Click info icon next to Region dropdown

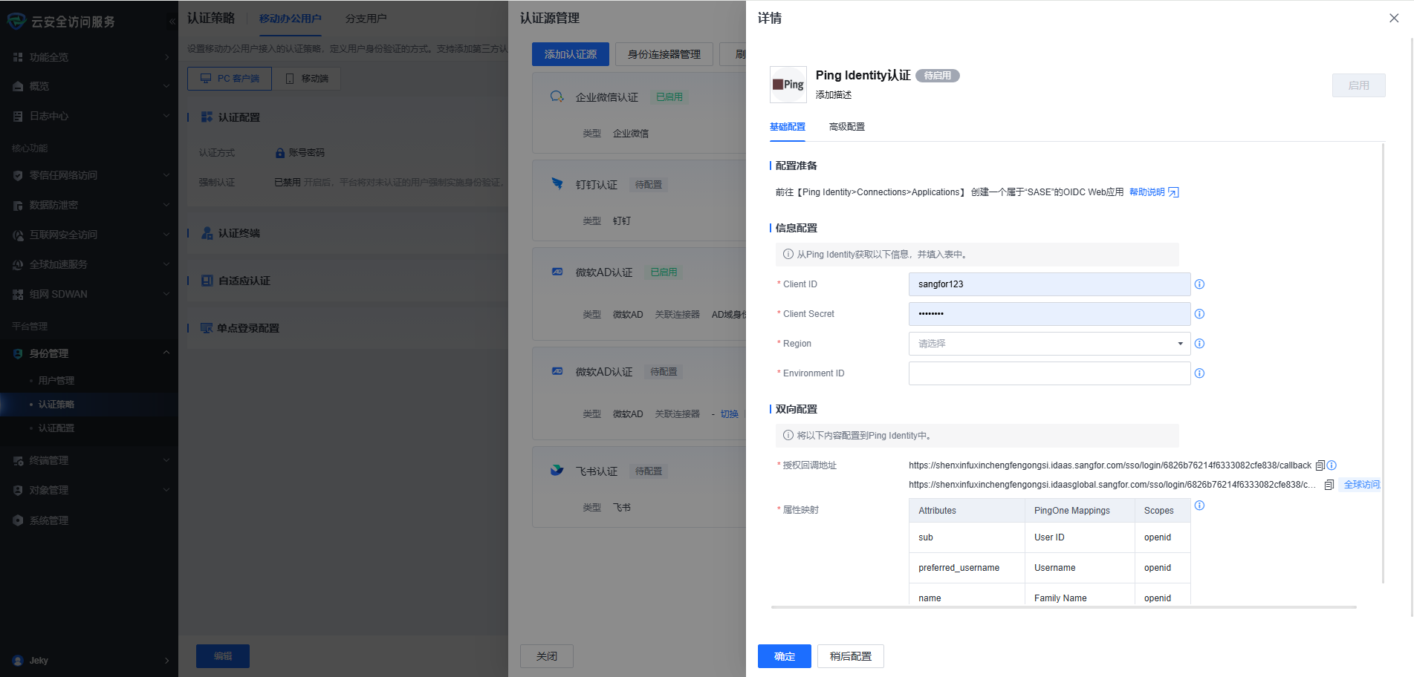[x=1199, y=344]
